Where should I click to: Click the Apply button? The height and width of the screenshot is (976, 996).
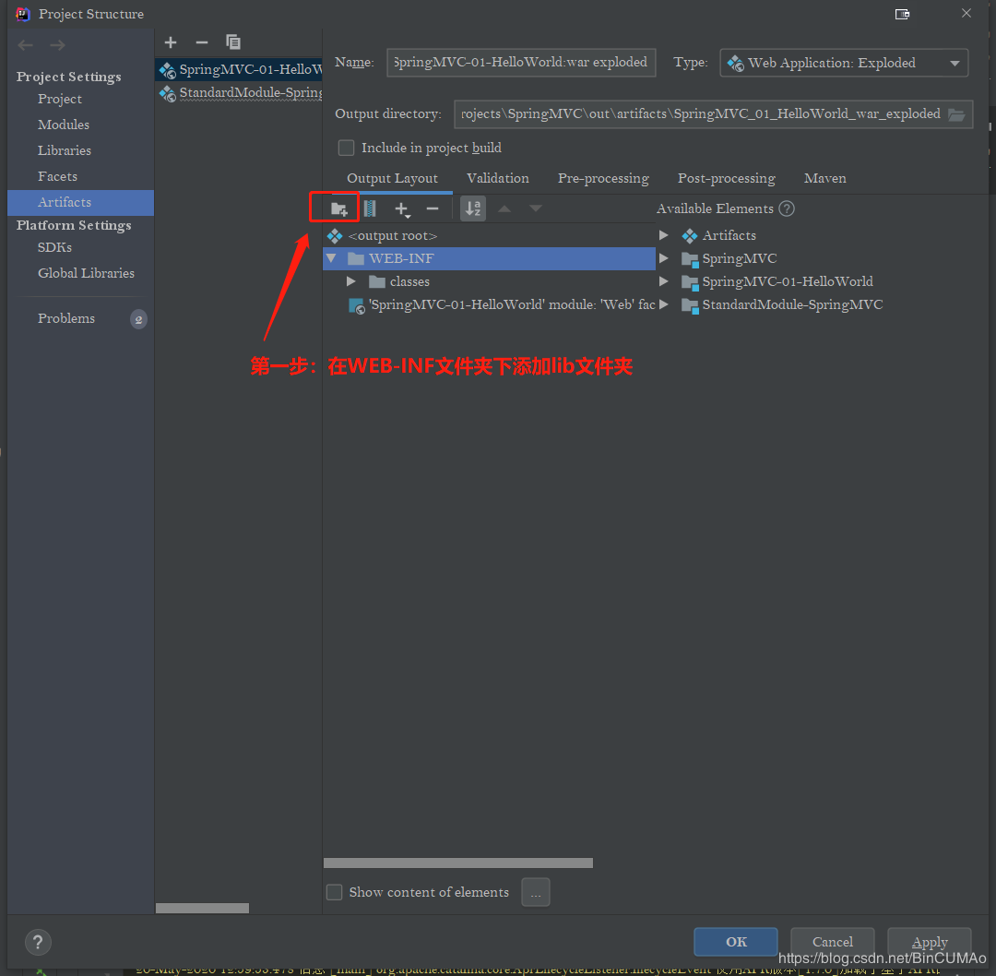(930, 942)
